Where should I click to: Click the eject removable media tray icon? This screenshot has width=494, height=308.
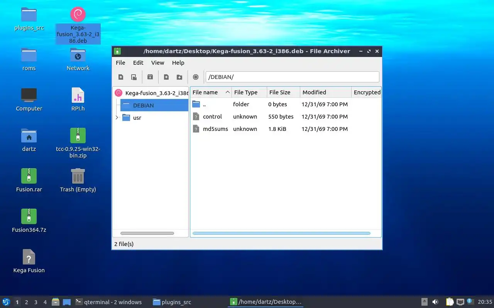pyautogui.click(x=425, y=302)
